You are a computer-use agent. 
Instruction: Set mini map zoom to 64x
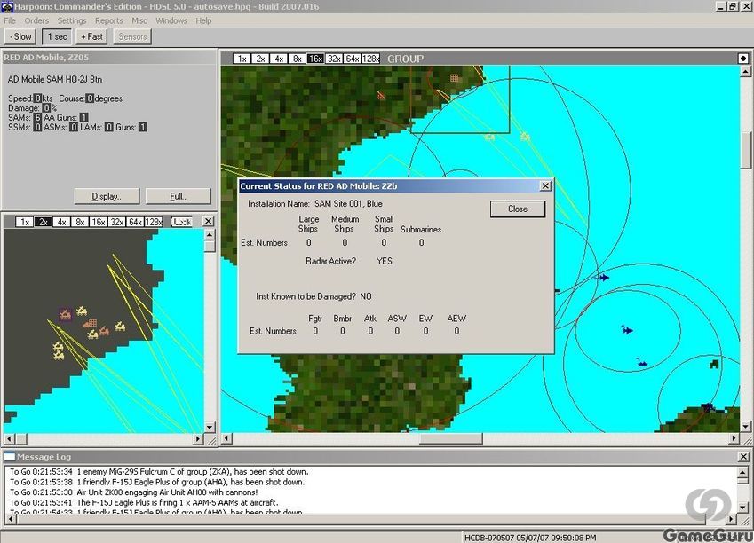135,222
